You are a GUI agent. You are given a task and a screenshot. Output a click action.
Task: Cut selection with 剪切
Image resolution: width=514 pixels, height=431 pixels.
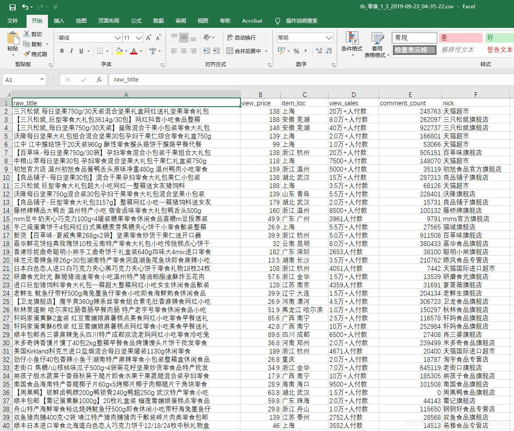tap(33, 34)
